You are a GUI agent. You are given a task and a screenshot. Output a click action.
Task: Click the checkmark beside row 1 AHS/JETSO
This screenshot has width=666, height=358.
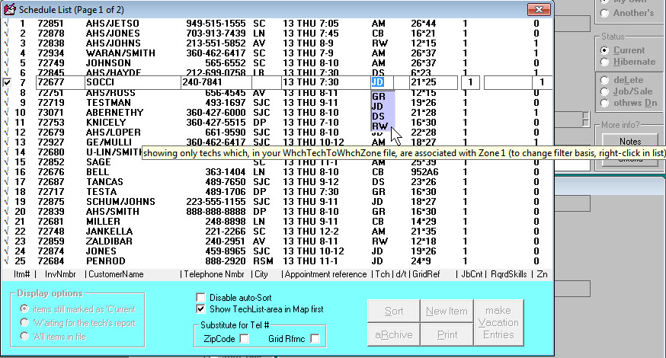pos(7,24)
